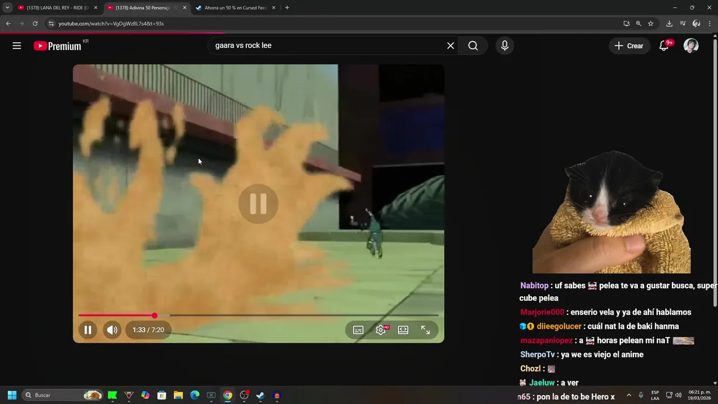Open the zoom magnifier in address bar
The height and width of the screenshot is (404, 718).
(638, 24)
